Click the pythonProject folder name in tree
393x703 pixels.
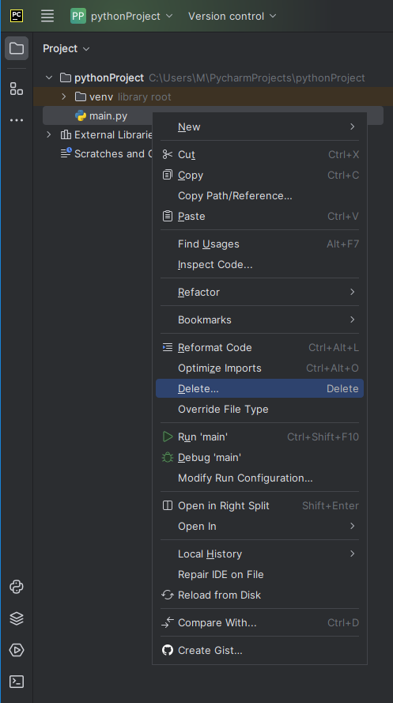coord(109,78)
